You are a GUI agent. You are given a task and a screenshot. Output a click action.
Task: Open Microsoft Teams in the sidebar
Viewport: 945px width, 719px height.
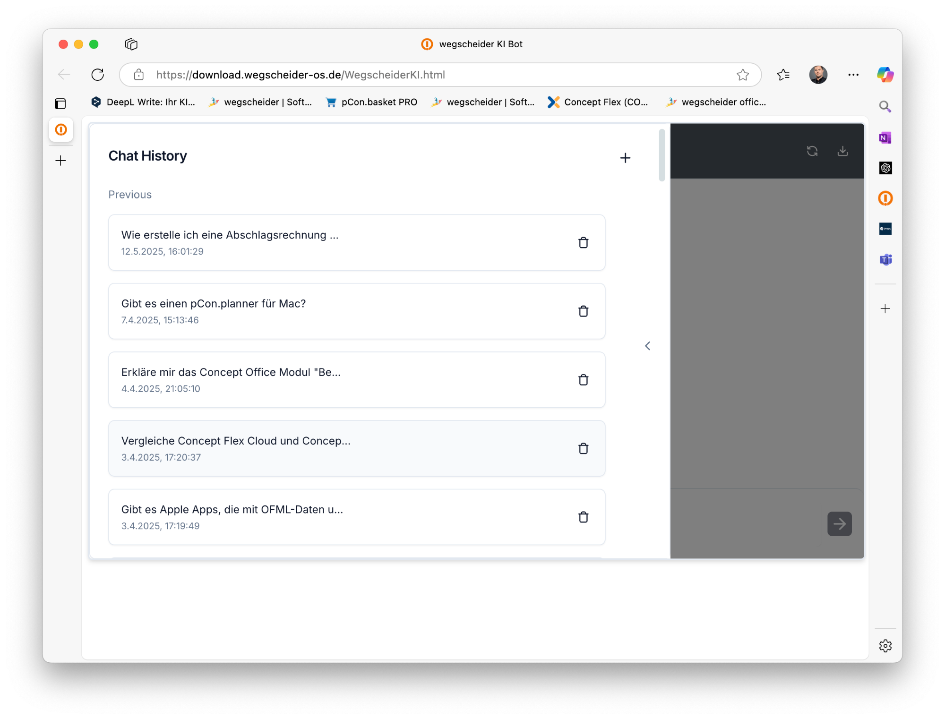point(885,259)
